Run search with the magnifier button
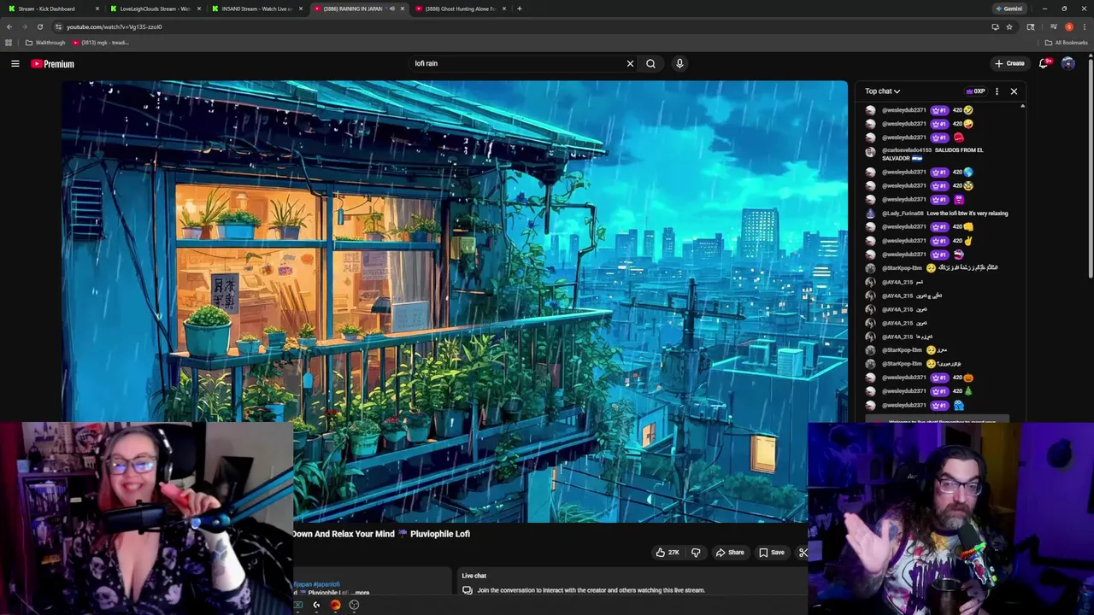The height and width of the screenshot is (615, 1094). (x=650, y=63)
